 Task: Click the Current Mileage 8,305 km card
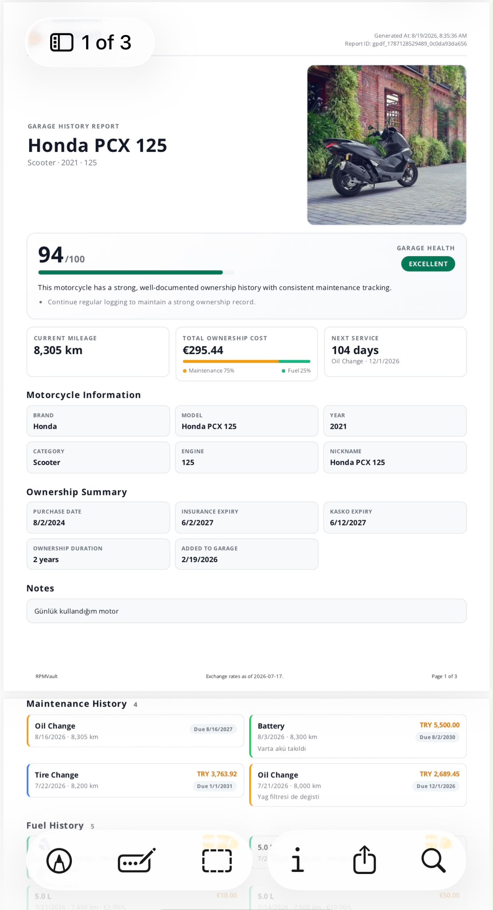[98, 352]
